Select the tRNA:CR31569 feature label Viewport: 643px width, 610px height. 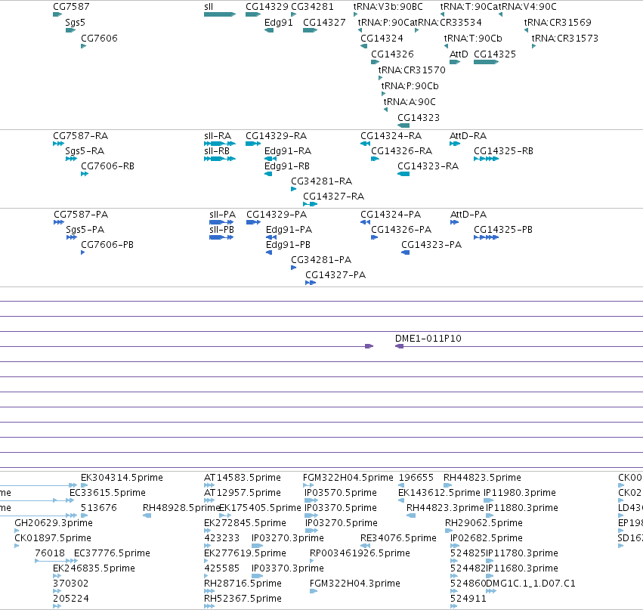tap(558, 22)
